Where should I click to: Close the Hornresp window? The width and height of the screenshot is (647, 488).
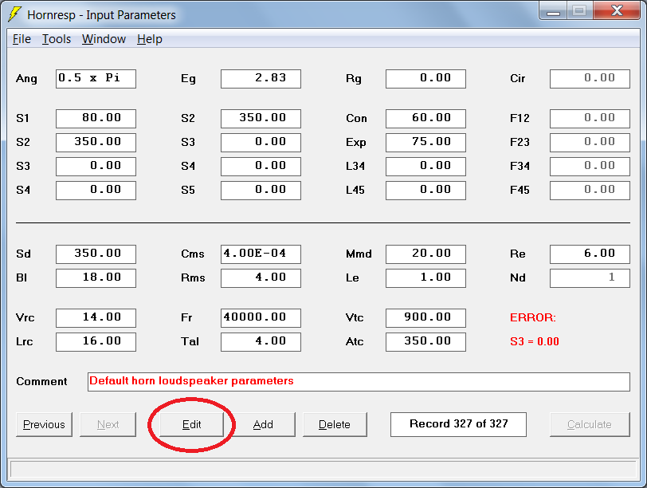[x=617, y=10]
